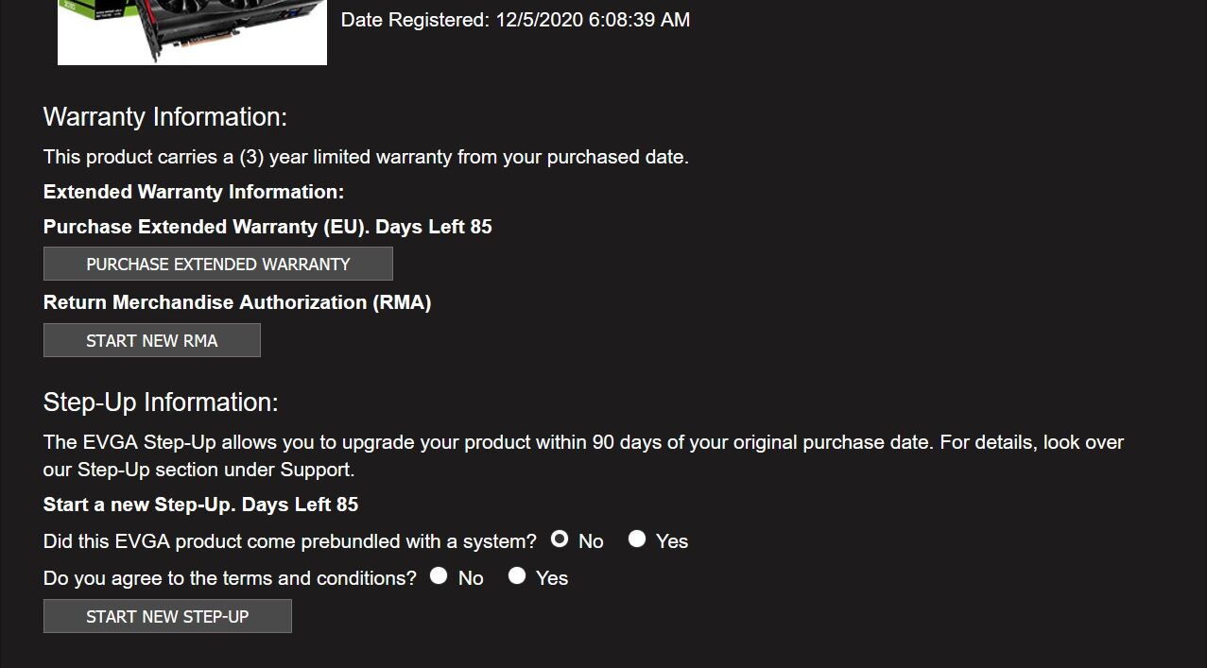Click the 3 year limited warranty sentence
This screenshot has width=1207, height=668.
click(366, 157)
